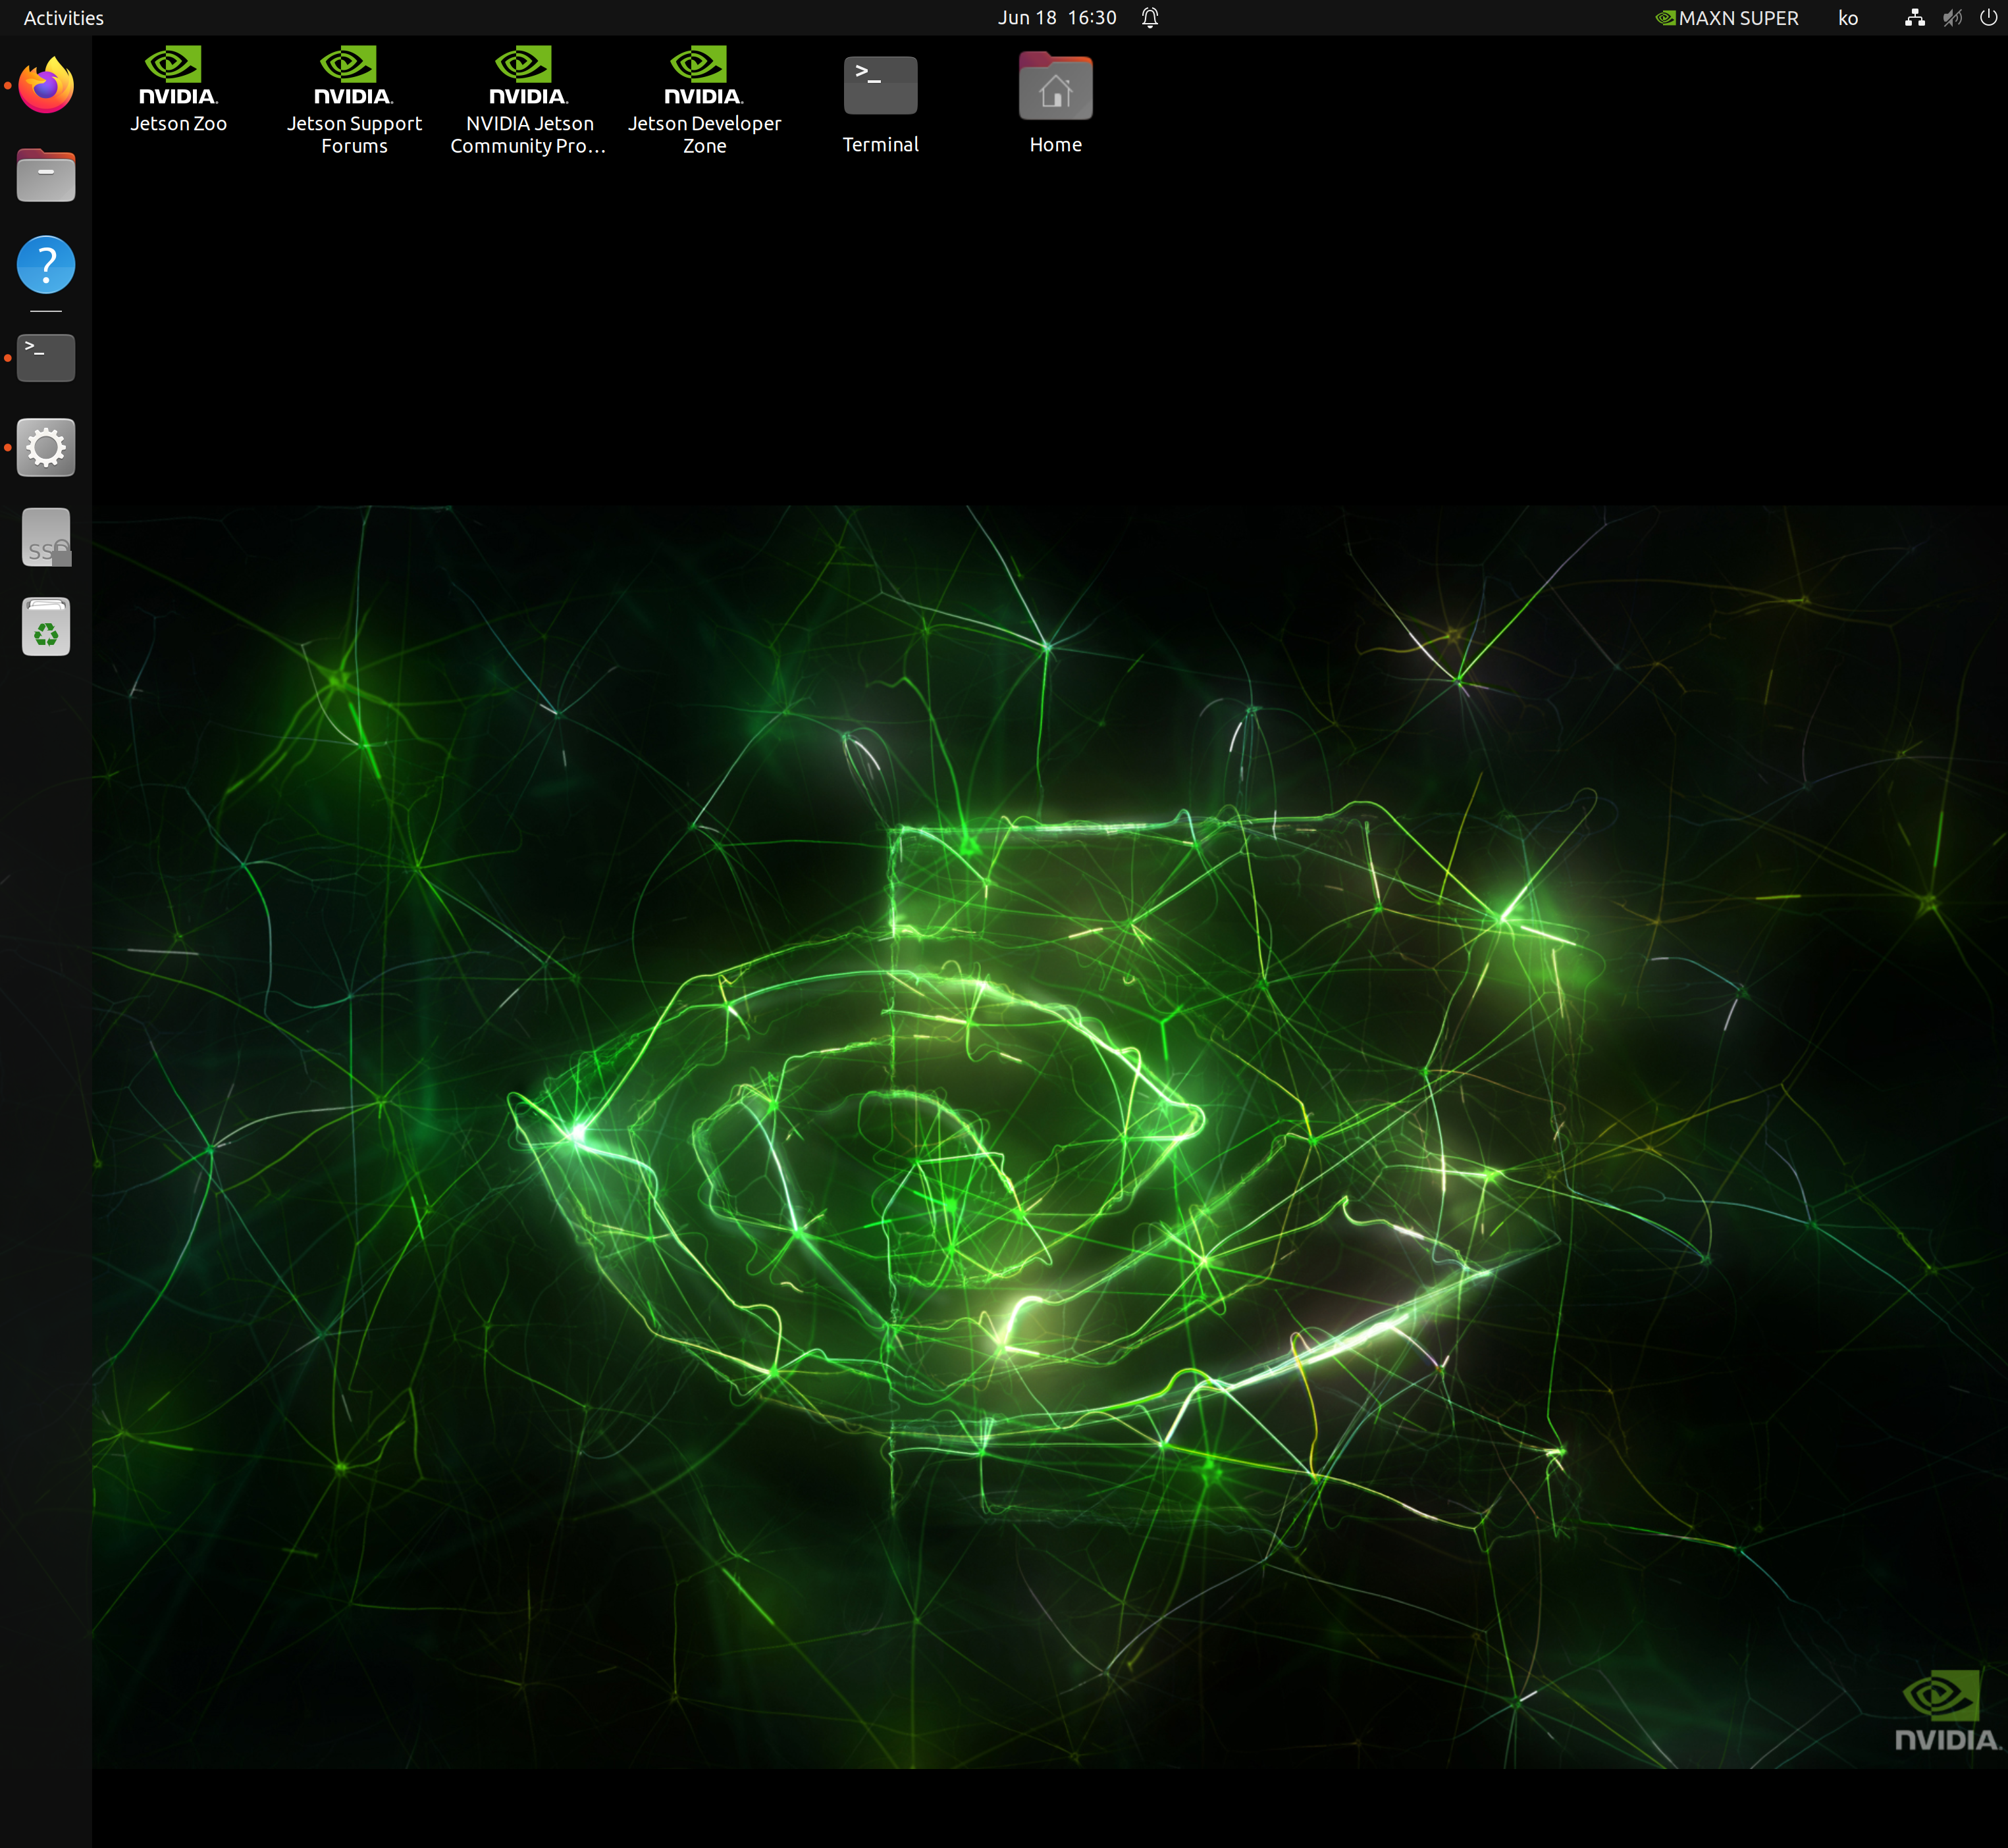The height and width of the screenshot is (1848, 2008).
Task: Open the calendar from Jun 18 16:30 clock
Action: pyautogui.click(x=1057, y=18)
